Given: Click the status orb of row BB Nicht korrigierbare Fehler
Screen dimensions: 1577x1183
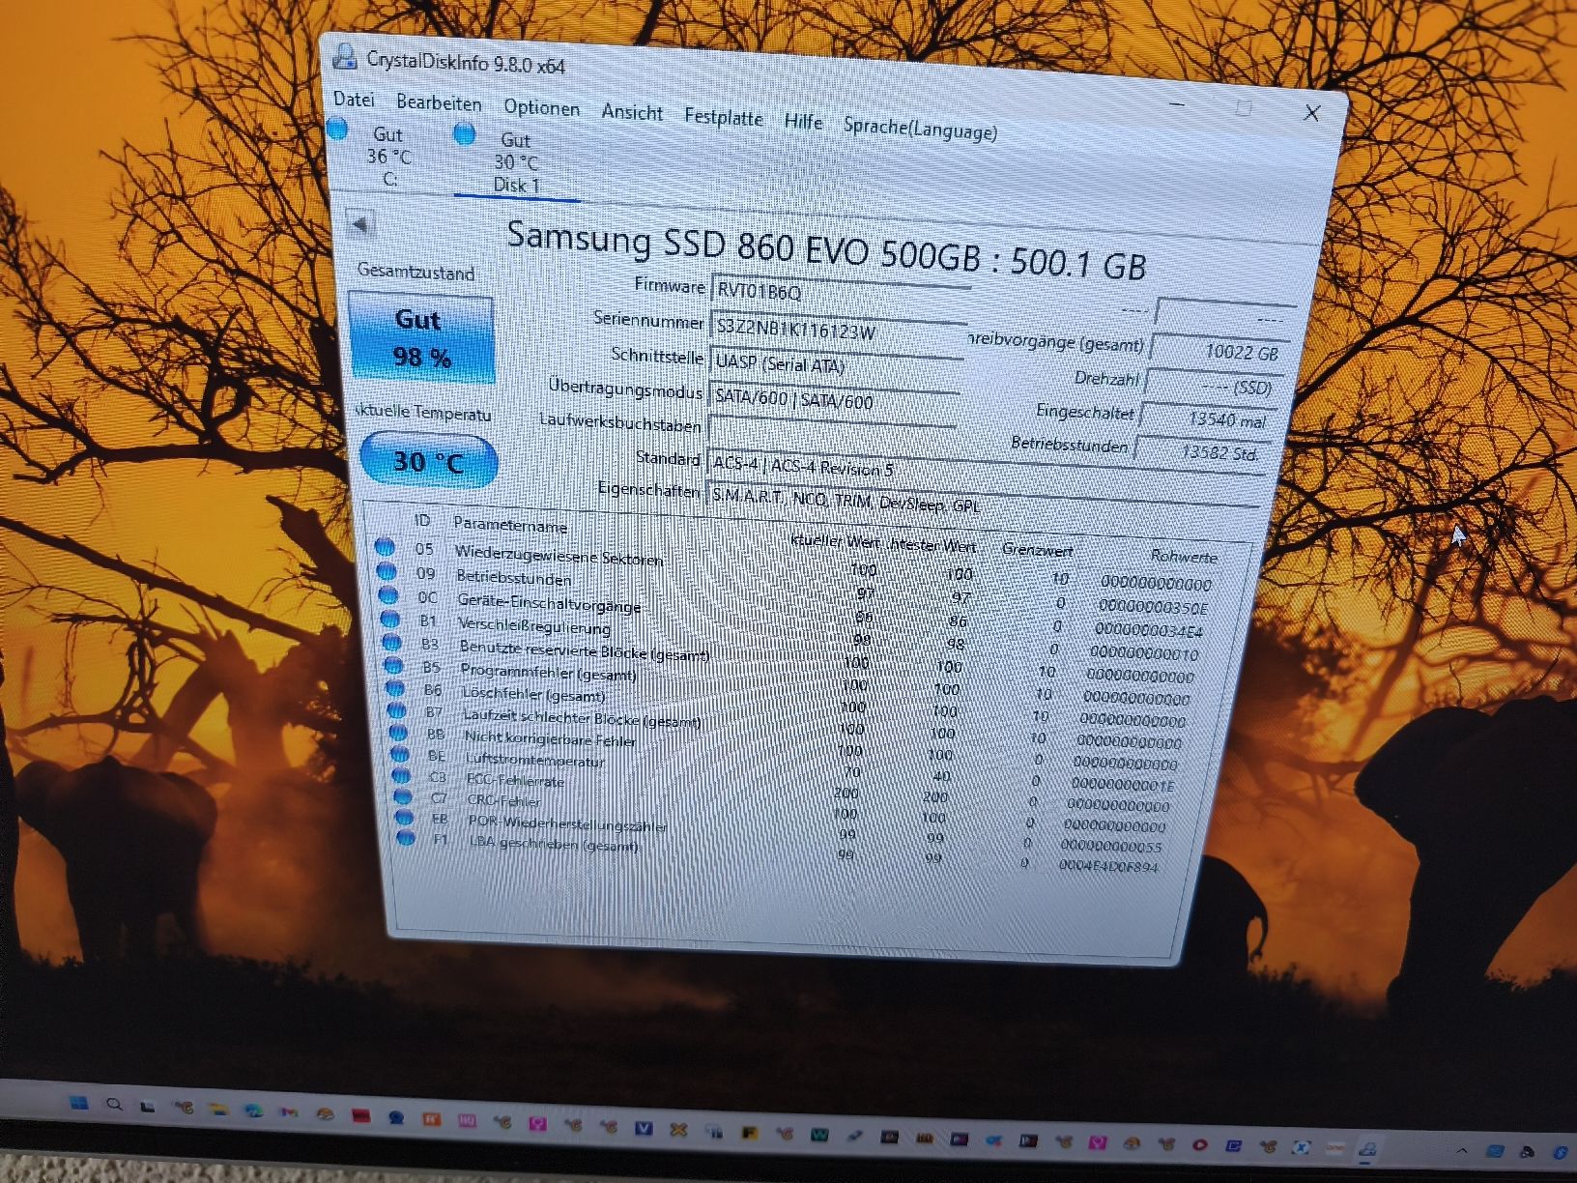Looking at the screenshot, I should (x=398, y=733).
